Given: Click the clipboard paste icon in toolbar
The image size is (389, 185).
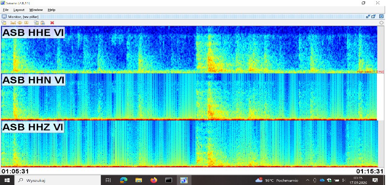Looking at the screenshot, I should pos(43,22).
